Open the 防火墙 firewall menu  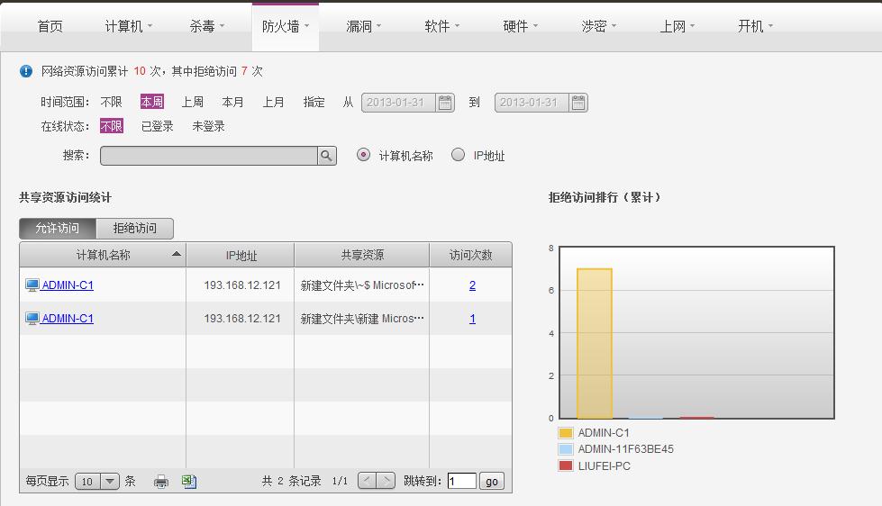point(286,26)
